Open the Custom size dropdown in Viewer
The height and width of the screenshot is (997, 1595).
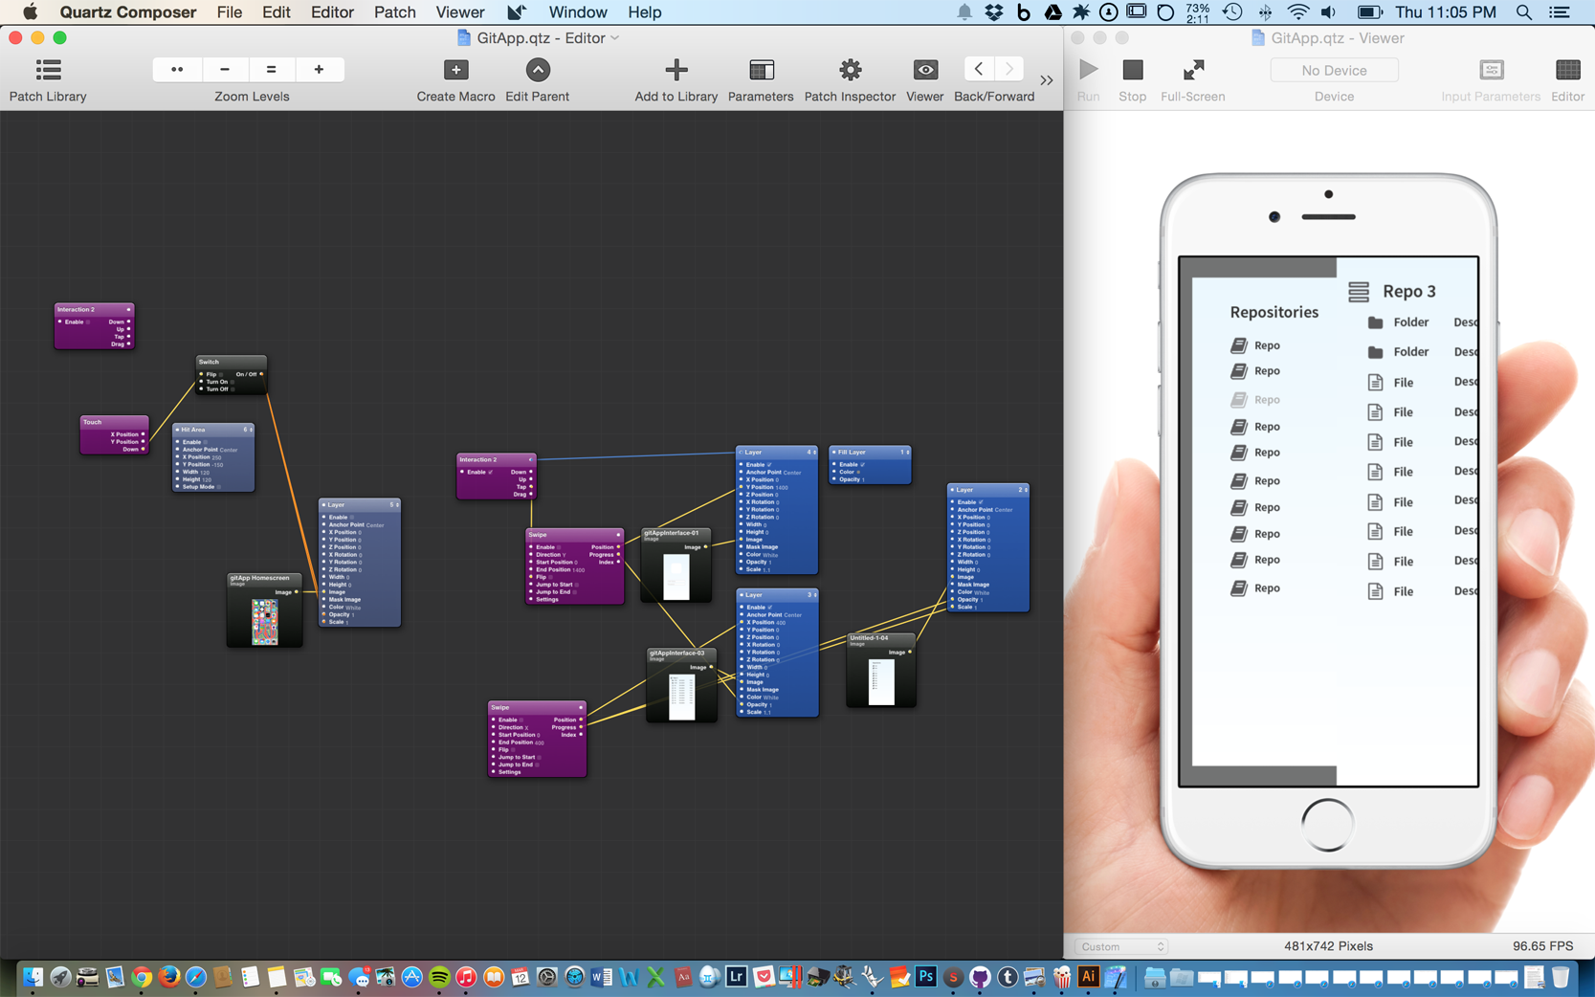(1120, 946)
